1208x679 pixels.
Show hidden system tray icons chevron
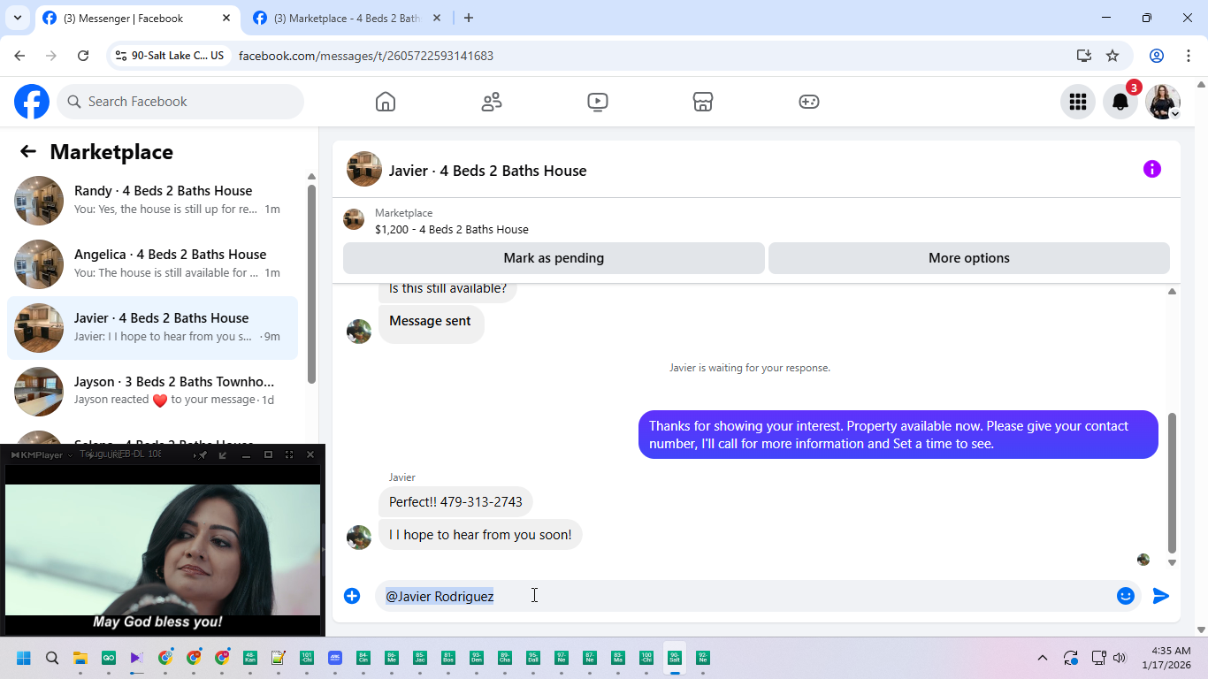tap(1043, 658)
